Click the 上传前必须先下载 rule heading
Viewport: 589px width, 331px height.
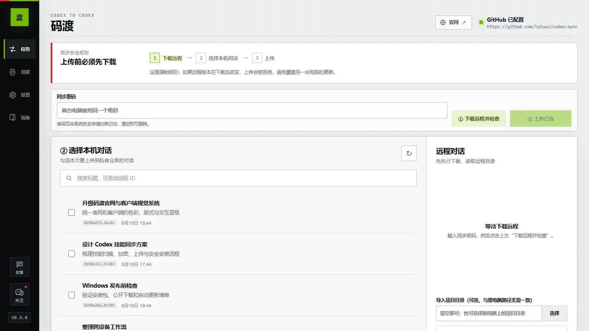click(88, 62)
